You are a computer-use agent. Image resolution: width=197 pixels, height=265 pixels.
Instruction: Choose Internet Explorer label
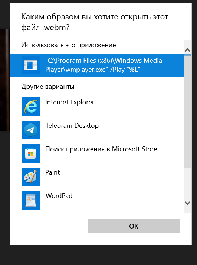[70, 102]
